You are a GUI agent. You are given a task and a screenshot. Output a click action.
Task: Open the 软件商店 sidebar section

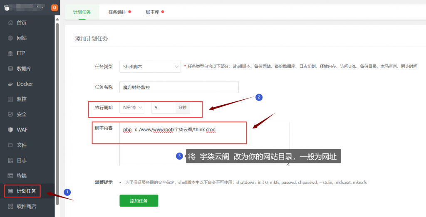point(27,206)
